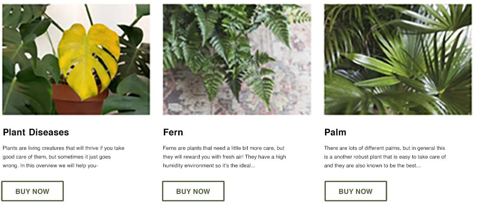Click truncated text "In this overview we will help you-"
The image size is (477, 207).
click(x=59, y=166)
